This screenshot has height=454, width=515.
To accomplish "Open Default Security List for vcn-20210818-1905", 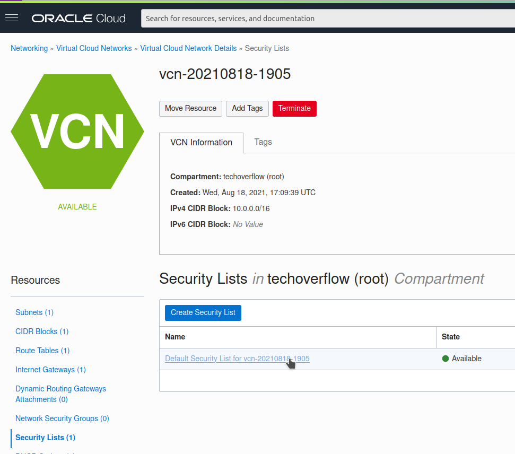I will [237, 359].
